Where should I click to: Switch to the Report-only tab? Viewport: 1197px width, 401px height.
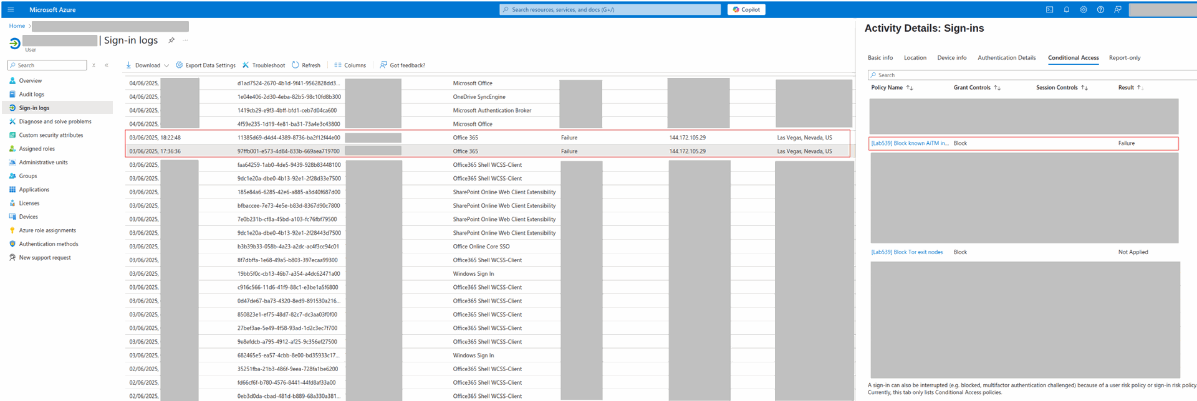tap(1124, 58)
